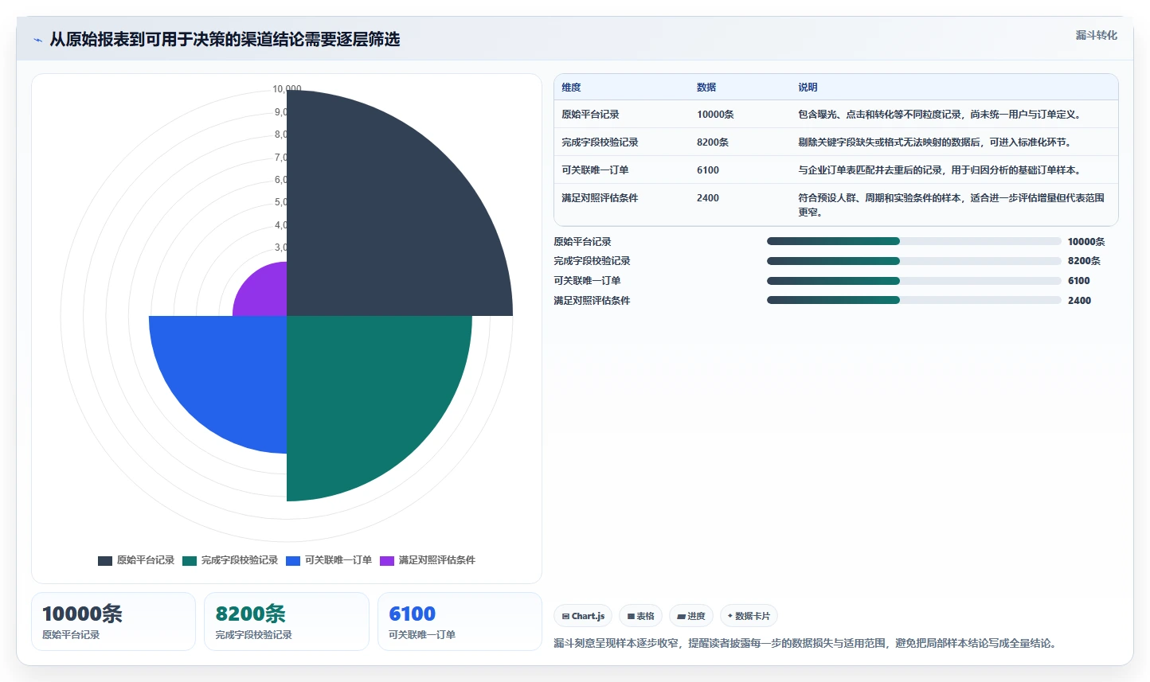1150x682 pixels.
Task: Click the 2400 value in the table
Action: tap(708, 198)
